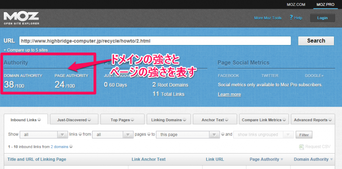
Task: Click the Request CSV spreadsheet icon
Action: pos(301,147)
